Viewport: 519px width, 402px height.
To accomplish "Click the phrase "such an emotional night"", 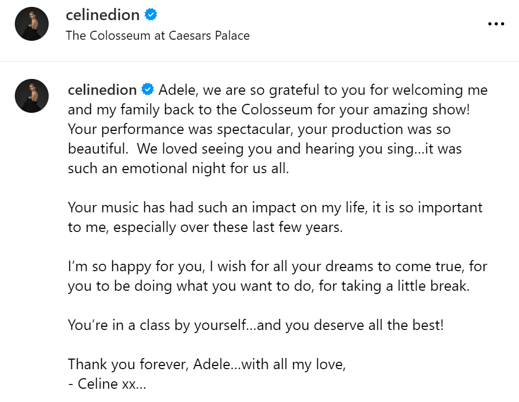I will pos(147,168).
